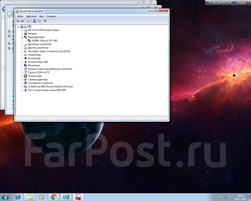The width and height of the screenshot is (251, 201).
Task: Select Устройства HID (Human Interface Devices) label
Action: (50, 86)
